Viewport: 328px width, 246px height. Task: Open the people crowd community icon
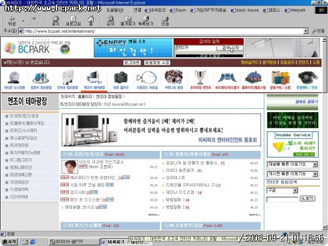pyautogui.click(x=174, y=80)
